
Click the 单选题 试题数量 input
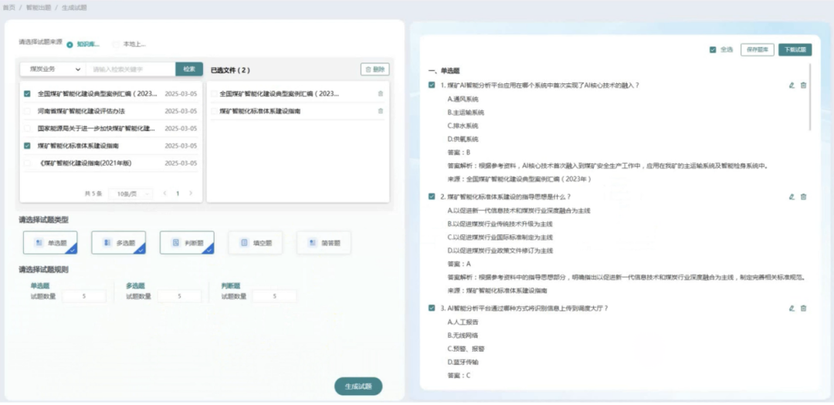pos(84,296)
